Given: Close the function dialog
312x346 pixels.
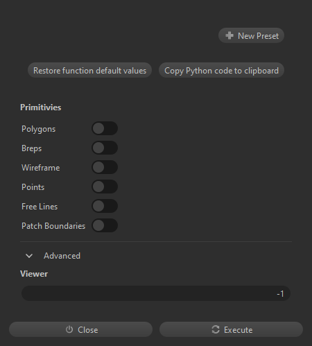Looking at the screenshot, I should [80, 329].
